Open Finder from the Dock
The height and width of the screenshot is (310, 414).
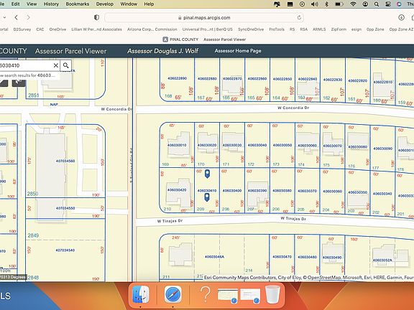[141, 294]
